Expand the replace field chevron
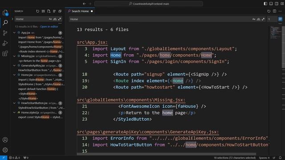Screen dimensions: 285x160 click(12, 19)
